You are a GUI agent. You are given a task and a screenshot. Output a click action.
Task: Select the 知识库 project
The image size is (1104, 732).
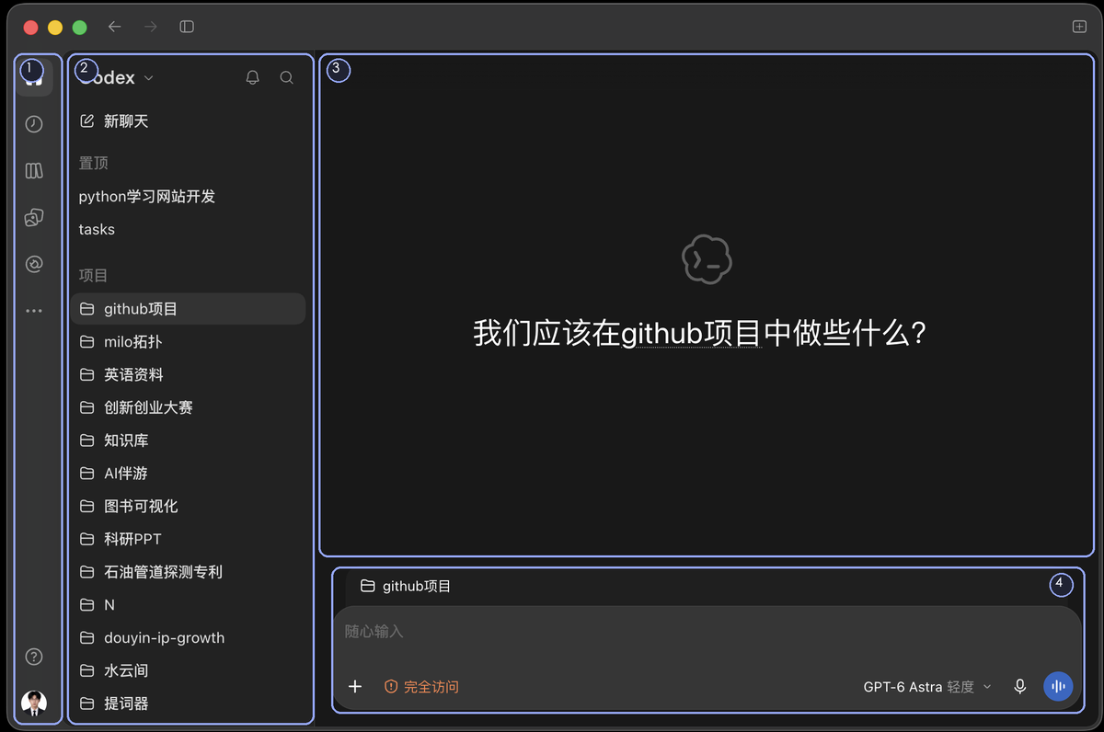tap(188, 440)
